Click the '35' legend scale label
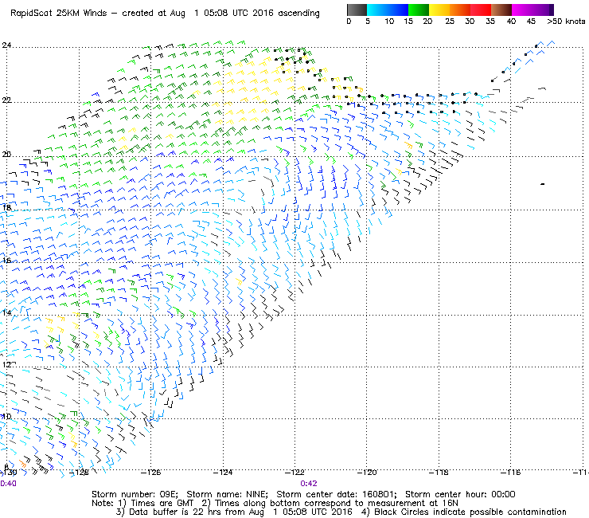 pos(490,22)
